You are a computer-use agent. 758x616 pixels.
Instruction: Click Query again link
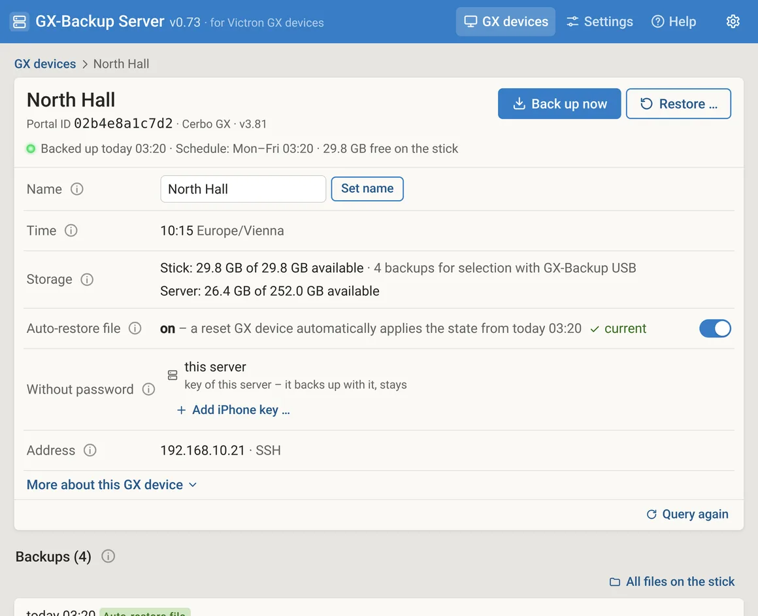click(x=687, y=514)
